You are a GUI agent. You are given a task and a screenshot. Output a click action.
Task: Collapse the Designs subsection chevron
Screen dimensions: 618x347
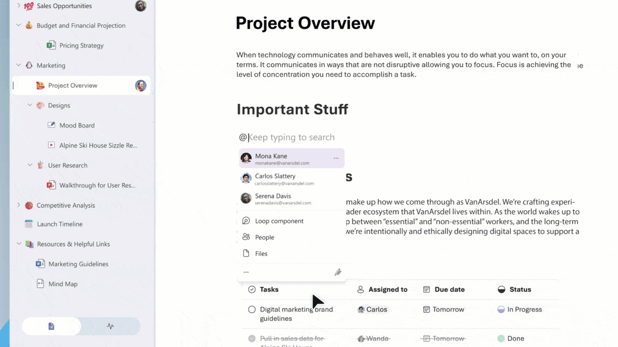[30, 105]
